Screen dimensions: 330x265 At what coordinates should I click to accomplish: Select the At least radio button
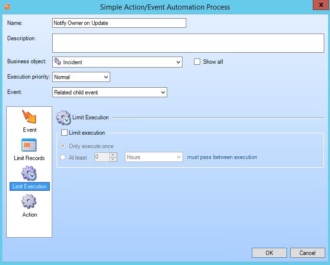[x=63, y=157]
